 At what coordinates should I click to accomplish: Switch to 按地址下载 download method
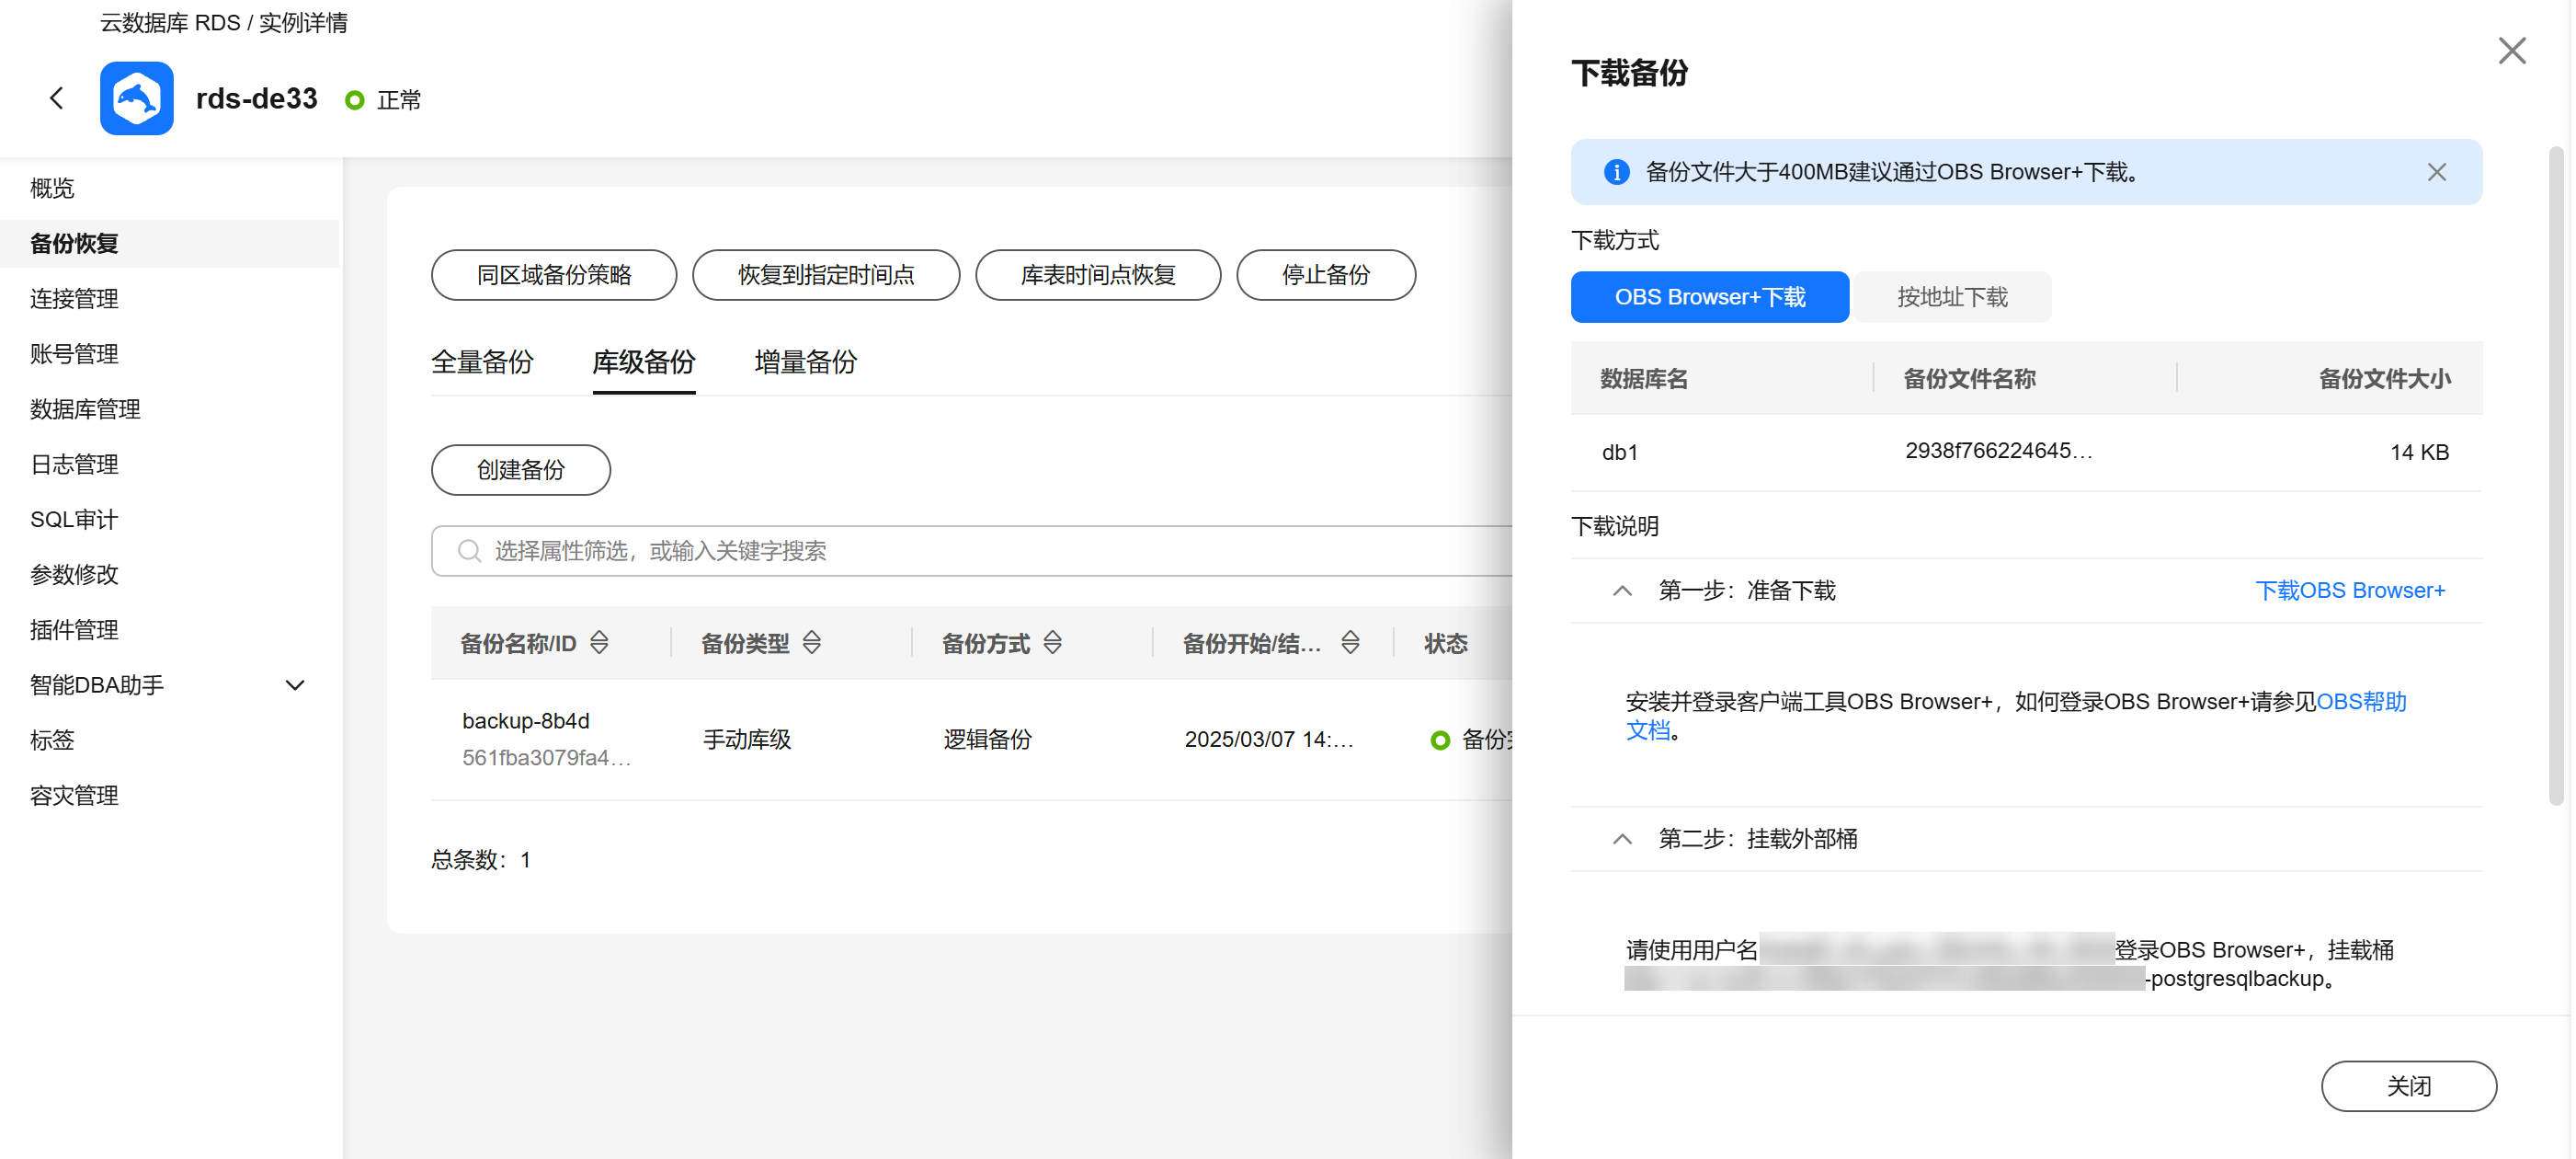[1951, 297]
